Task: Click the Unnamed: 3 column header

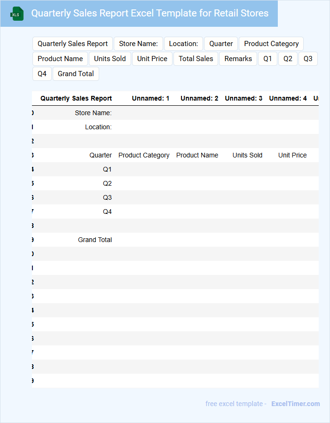Action: (x=244, y=99)
